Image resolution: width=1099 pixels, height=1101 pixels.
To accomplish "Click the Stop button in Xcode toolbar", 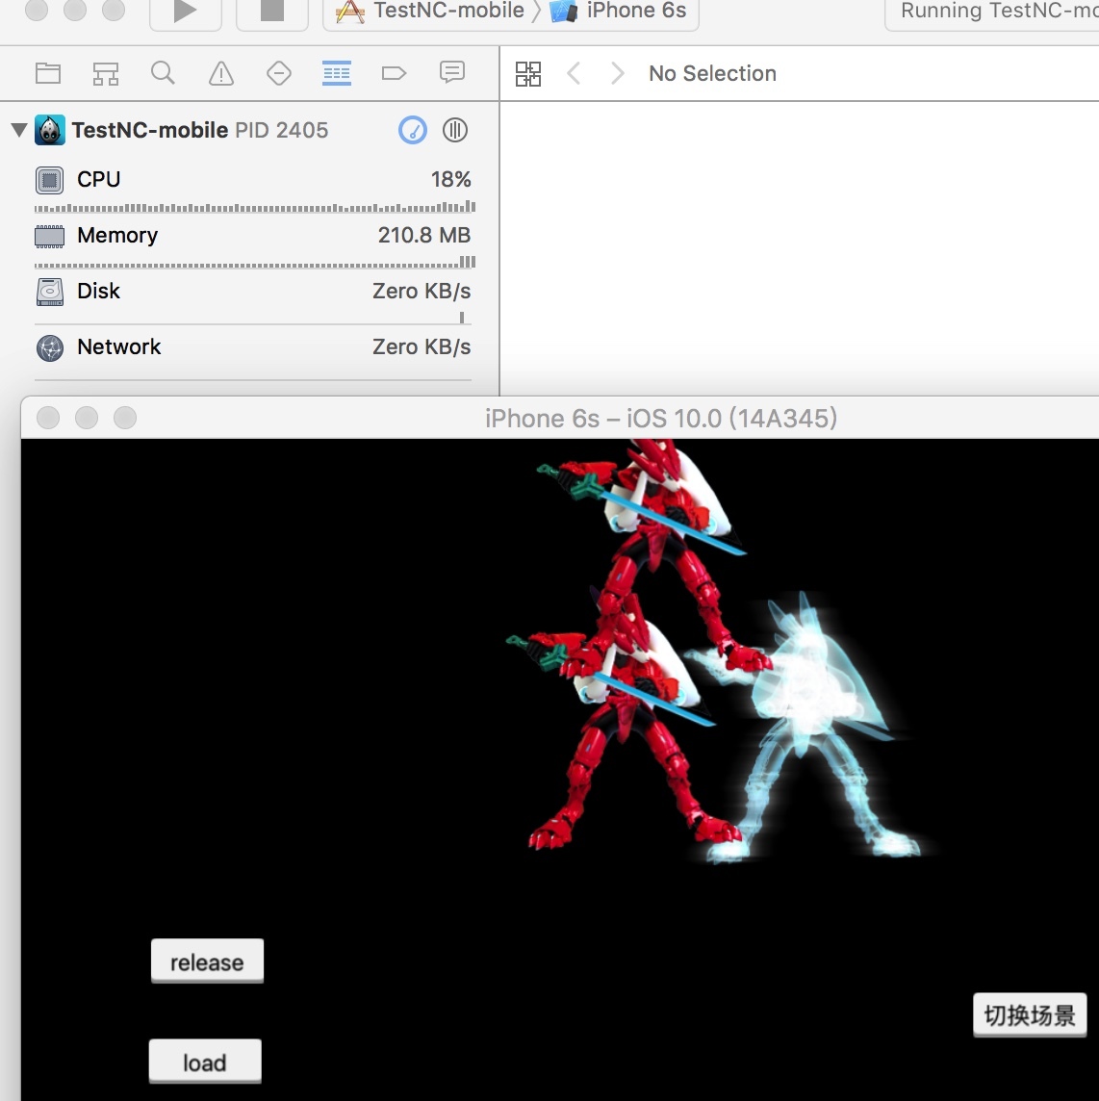I will [x=271, y=12].
